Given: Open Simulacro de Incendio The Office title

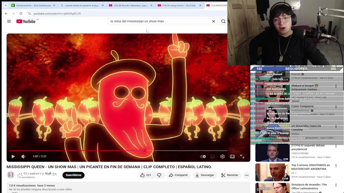Looking at the screenshot, I should pyautogui.click(x=309, y=186).
